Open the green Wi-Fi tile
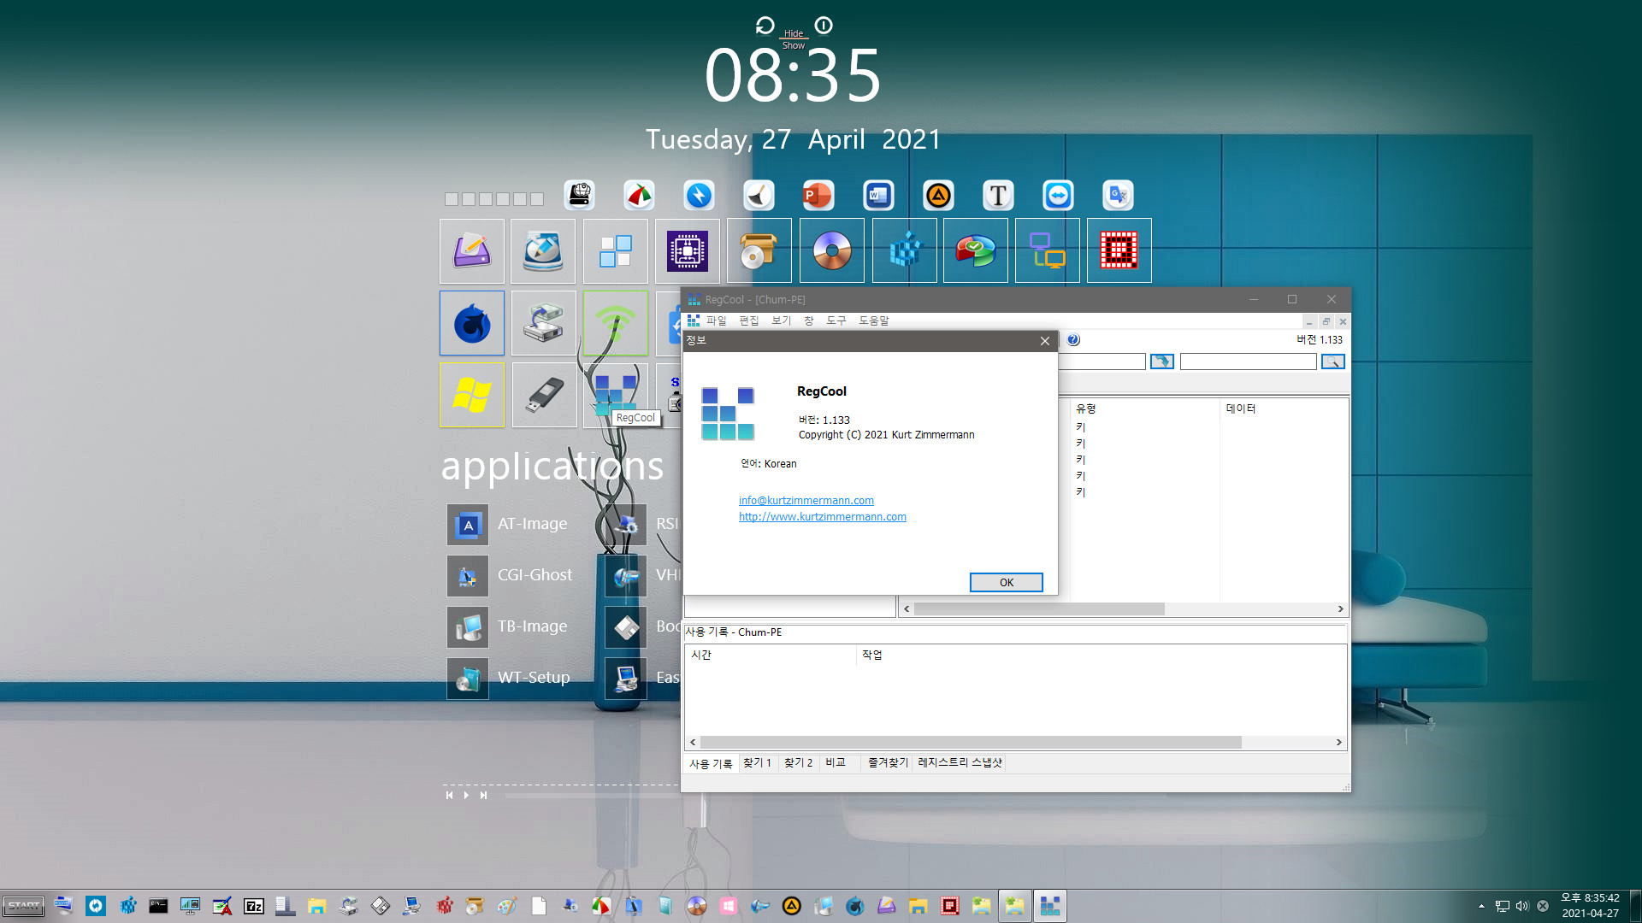The image size is (1642, 923). tap(616, 323)
